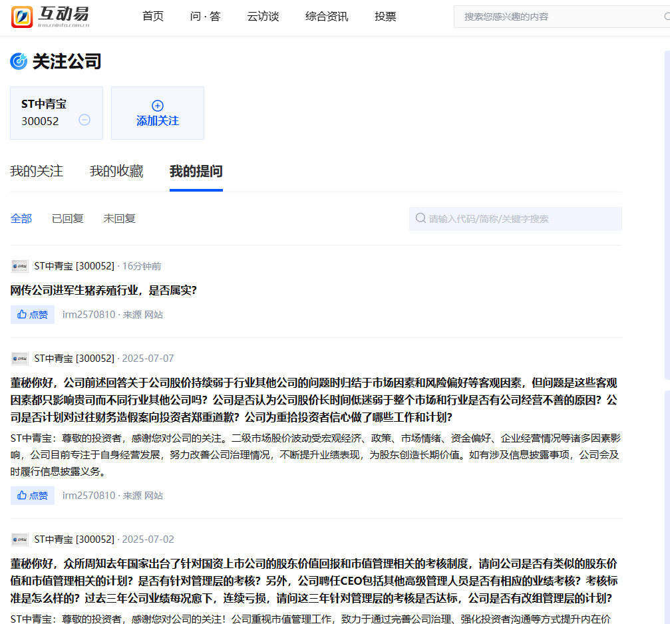Like the 生猪养殖 question with 点赞
The height and width of the screenshot is (624, 670).
click(x=33, y=315)
